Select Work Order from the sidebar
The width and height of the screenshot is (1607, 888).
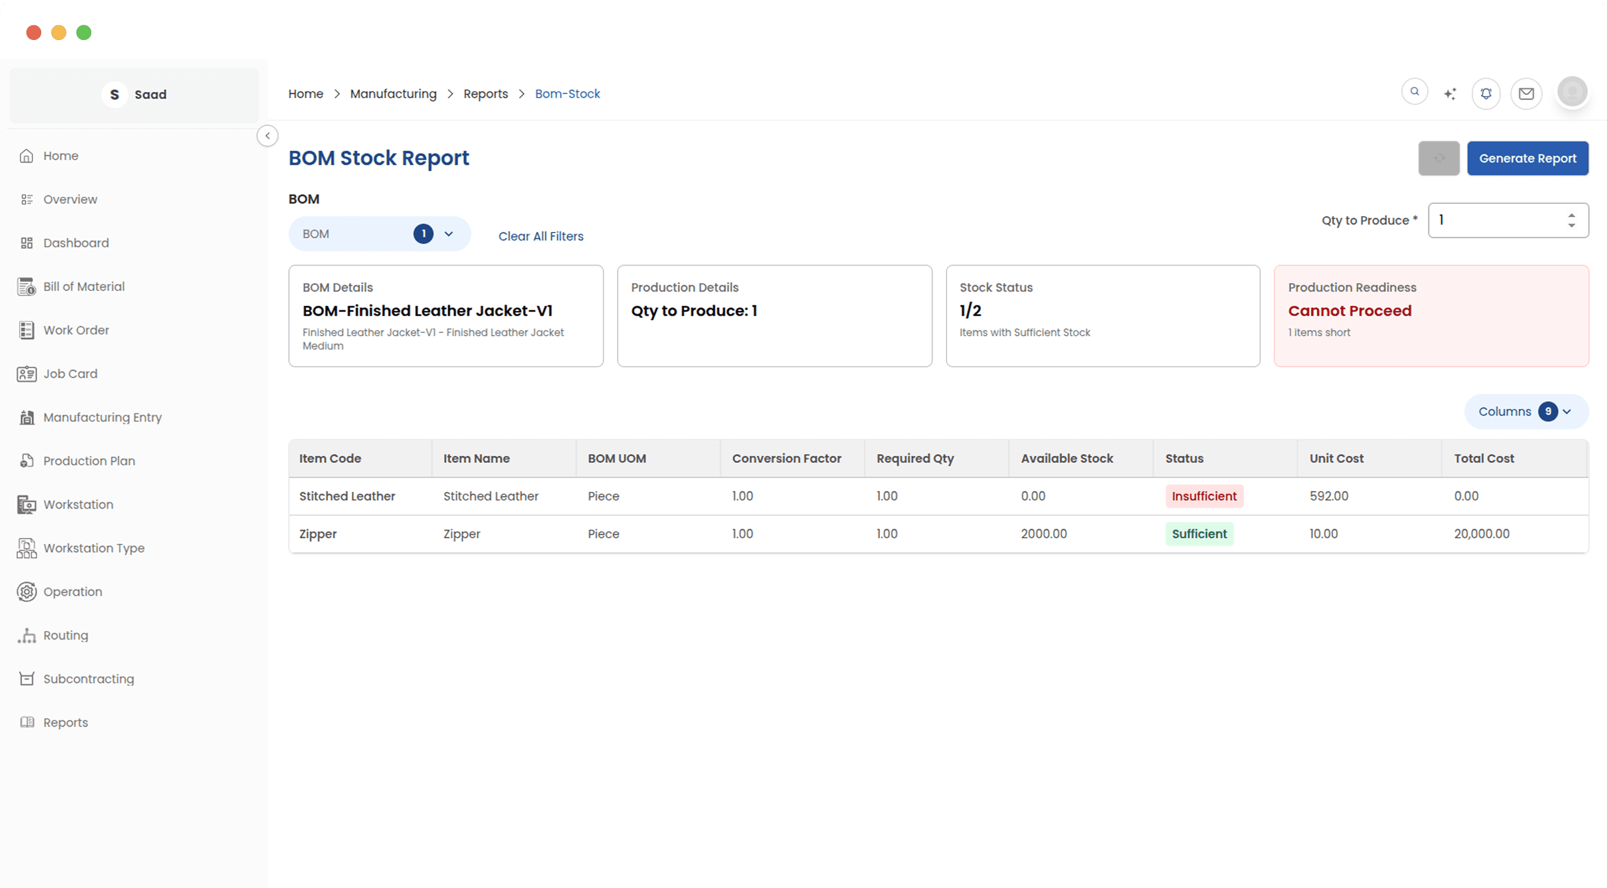(76, 330)
